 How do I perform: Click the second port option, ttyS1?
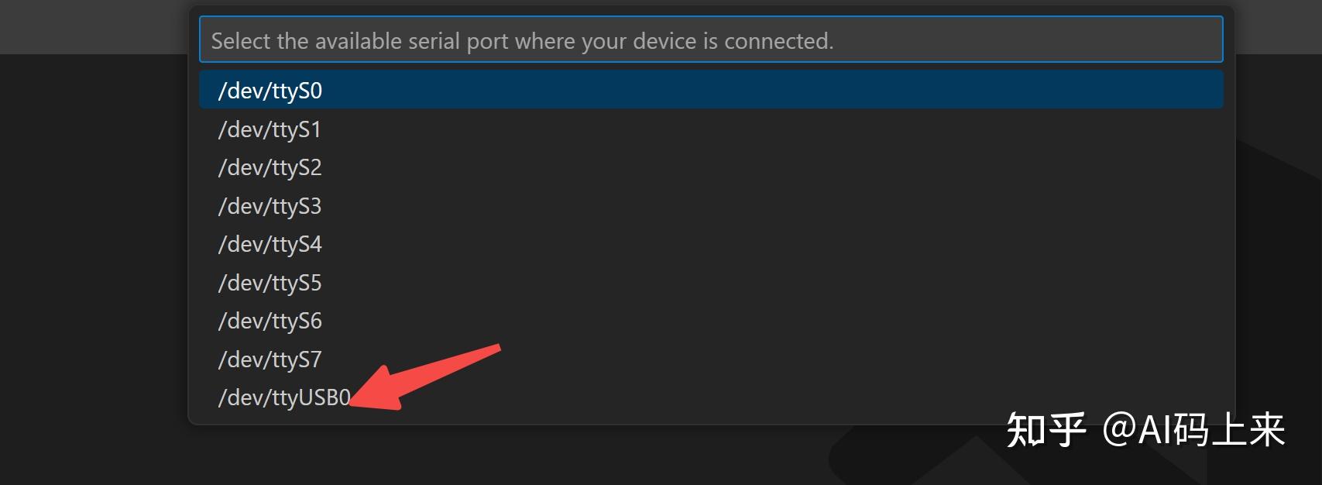270,129
